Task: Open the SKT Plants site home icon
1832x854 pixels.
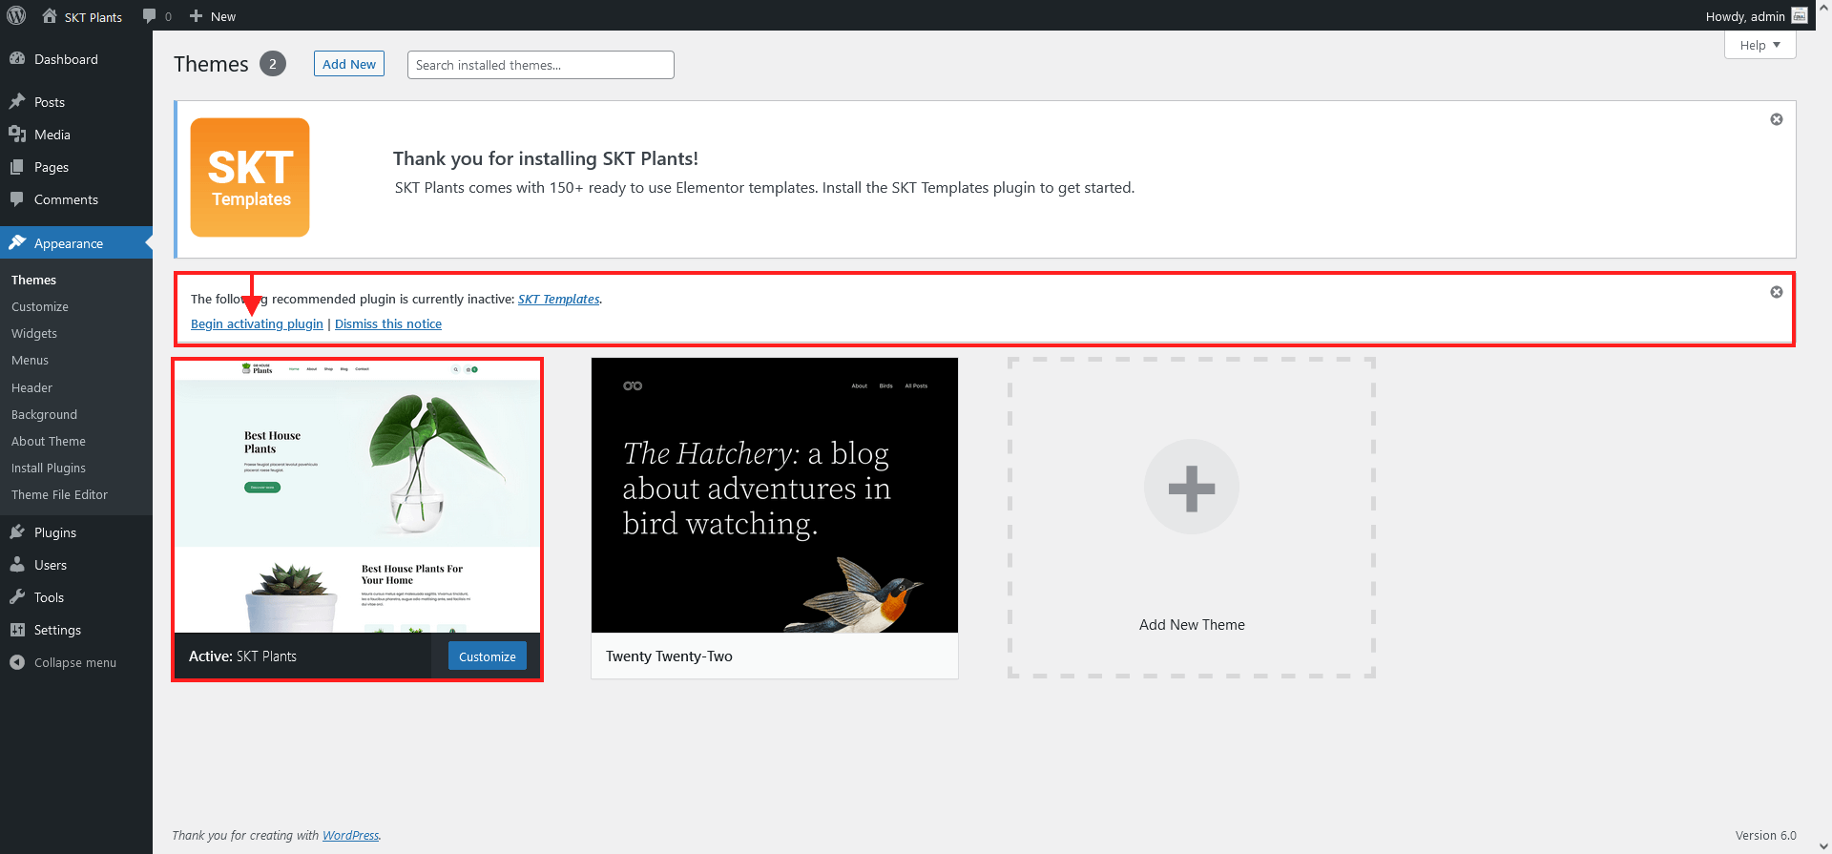Action: 50,16
